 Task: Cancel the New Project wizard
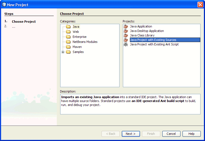tap(171, 134)
